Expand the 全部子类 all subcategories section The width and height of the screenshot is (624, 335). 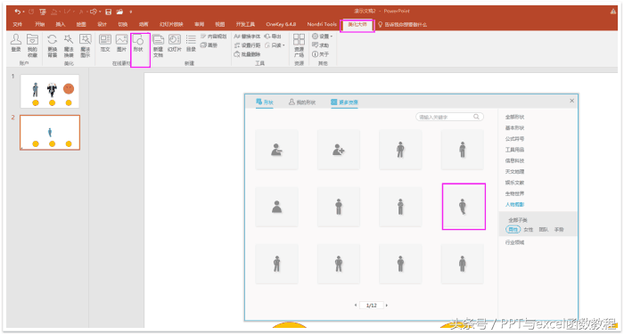(x=517, y=220)
